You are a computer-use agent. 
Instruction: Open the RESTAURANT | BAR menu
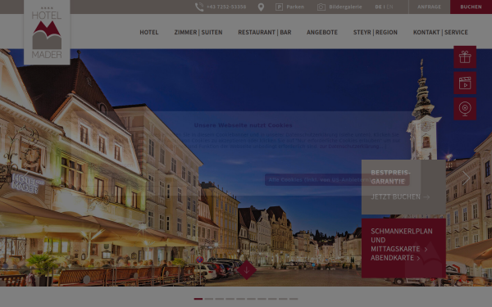click(265, 32)
